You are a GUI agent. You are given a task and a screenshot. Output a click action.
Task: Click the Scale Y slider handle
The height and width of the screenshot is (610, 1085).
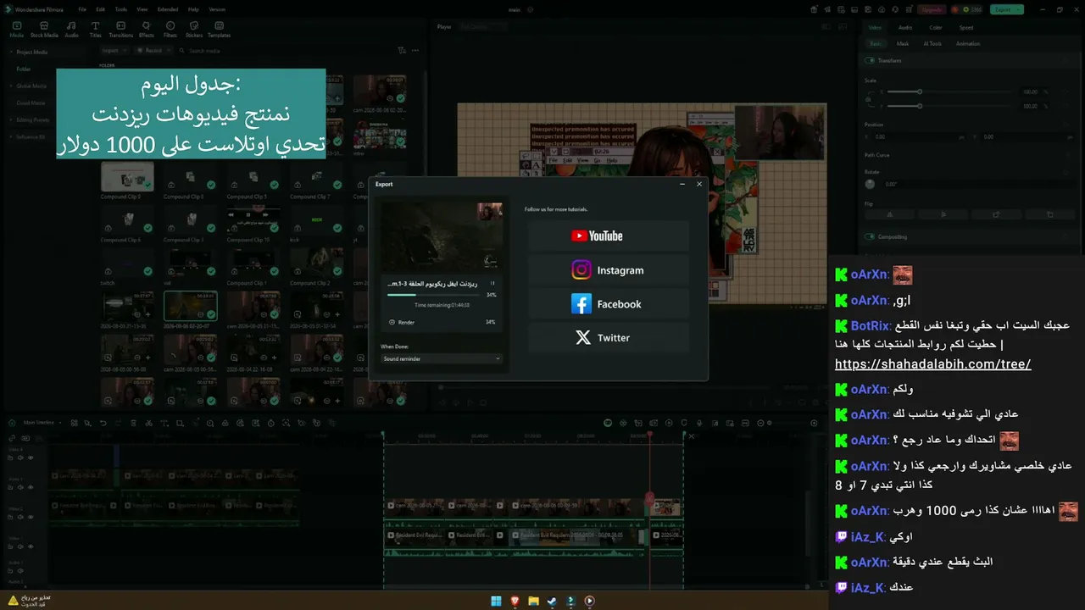pos(919,106)
